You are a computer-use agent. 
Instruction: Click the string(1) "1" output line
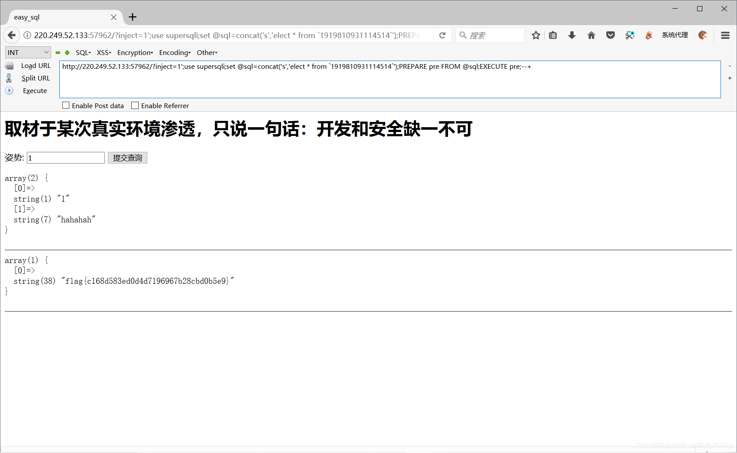(x=42, y=199)
